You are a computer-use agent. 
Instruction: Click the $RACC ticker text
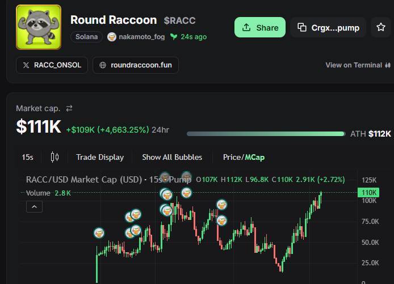[x=179, y=20]
